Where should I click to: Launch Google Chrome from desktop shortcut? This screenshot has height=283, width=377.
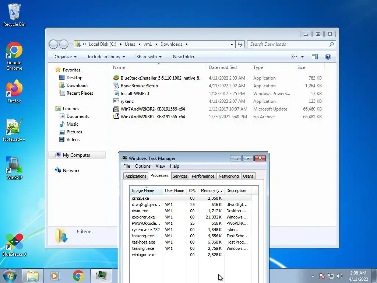(14, 56)
